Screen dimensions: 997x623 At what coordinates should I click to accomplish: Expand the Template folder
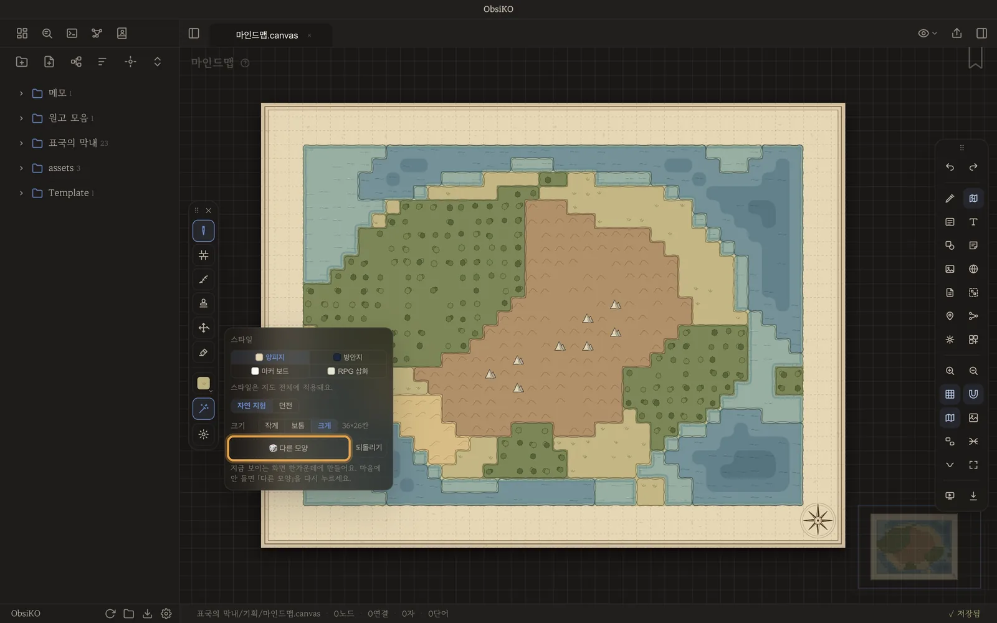click(21, 193)
